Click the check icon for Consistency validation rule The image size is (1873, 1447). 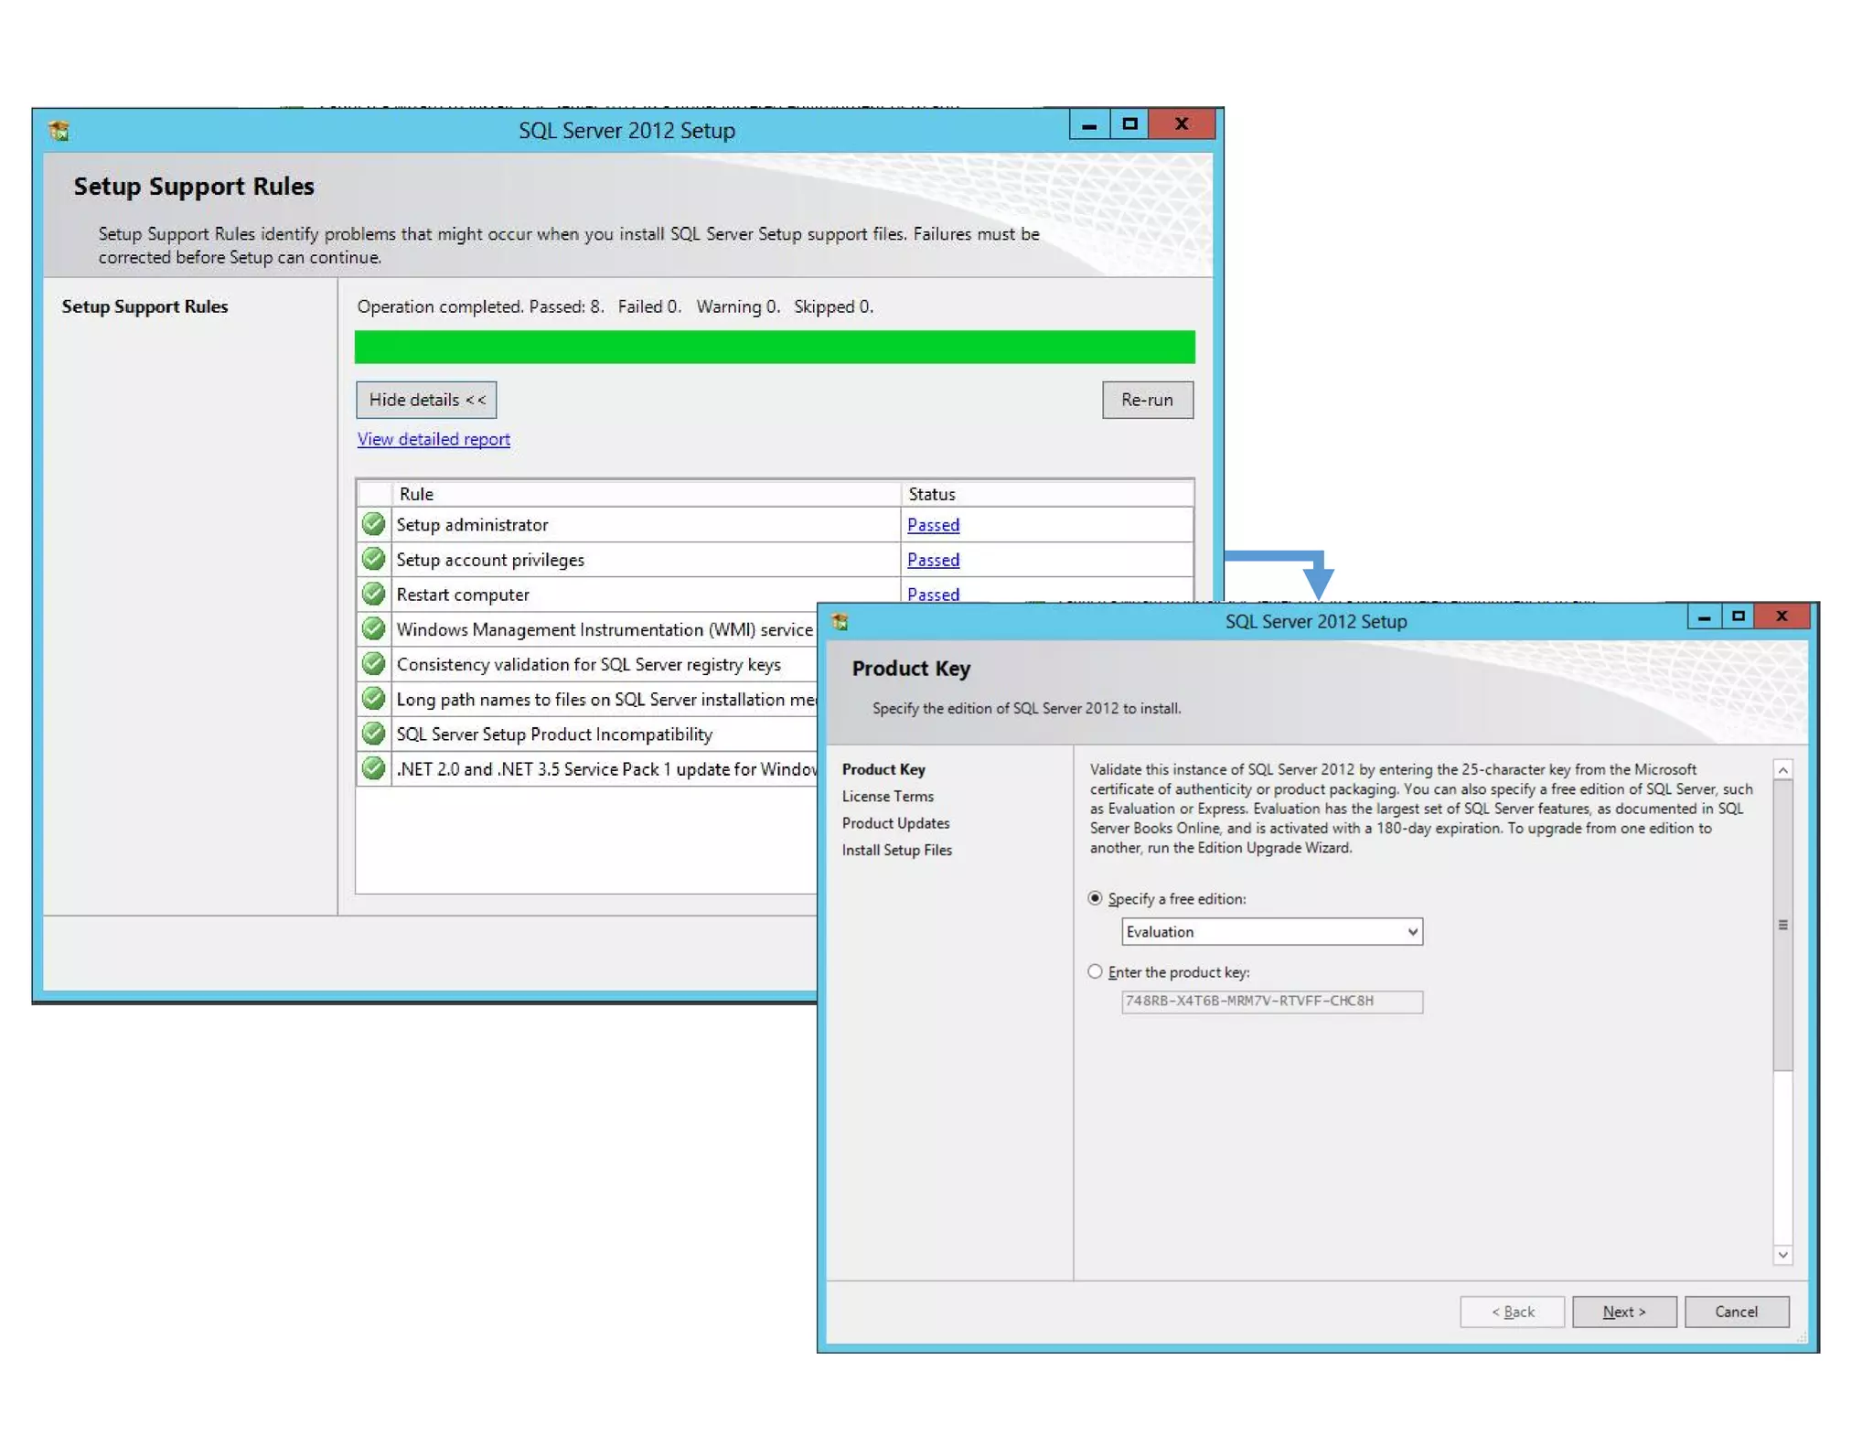point(373,664)
